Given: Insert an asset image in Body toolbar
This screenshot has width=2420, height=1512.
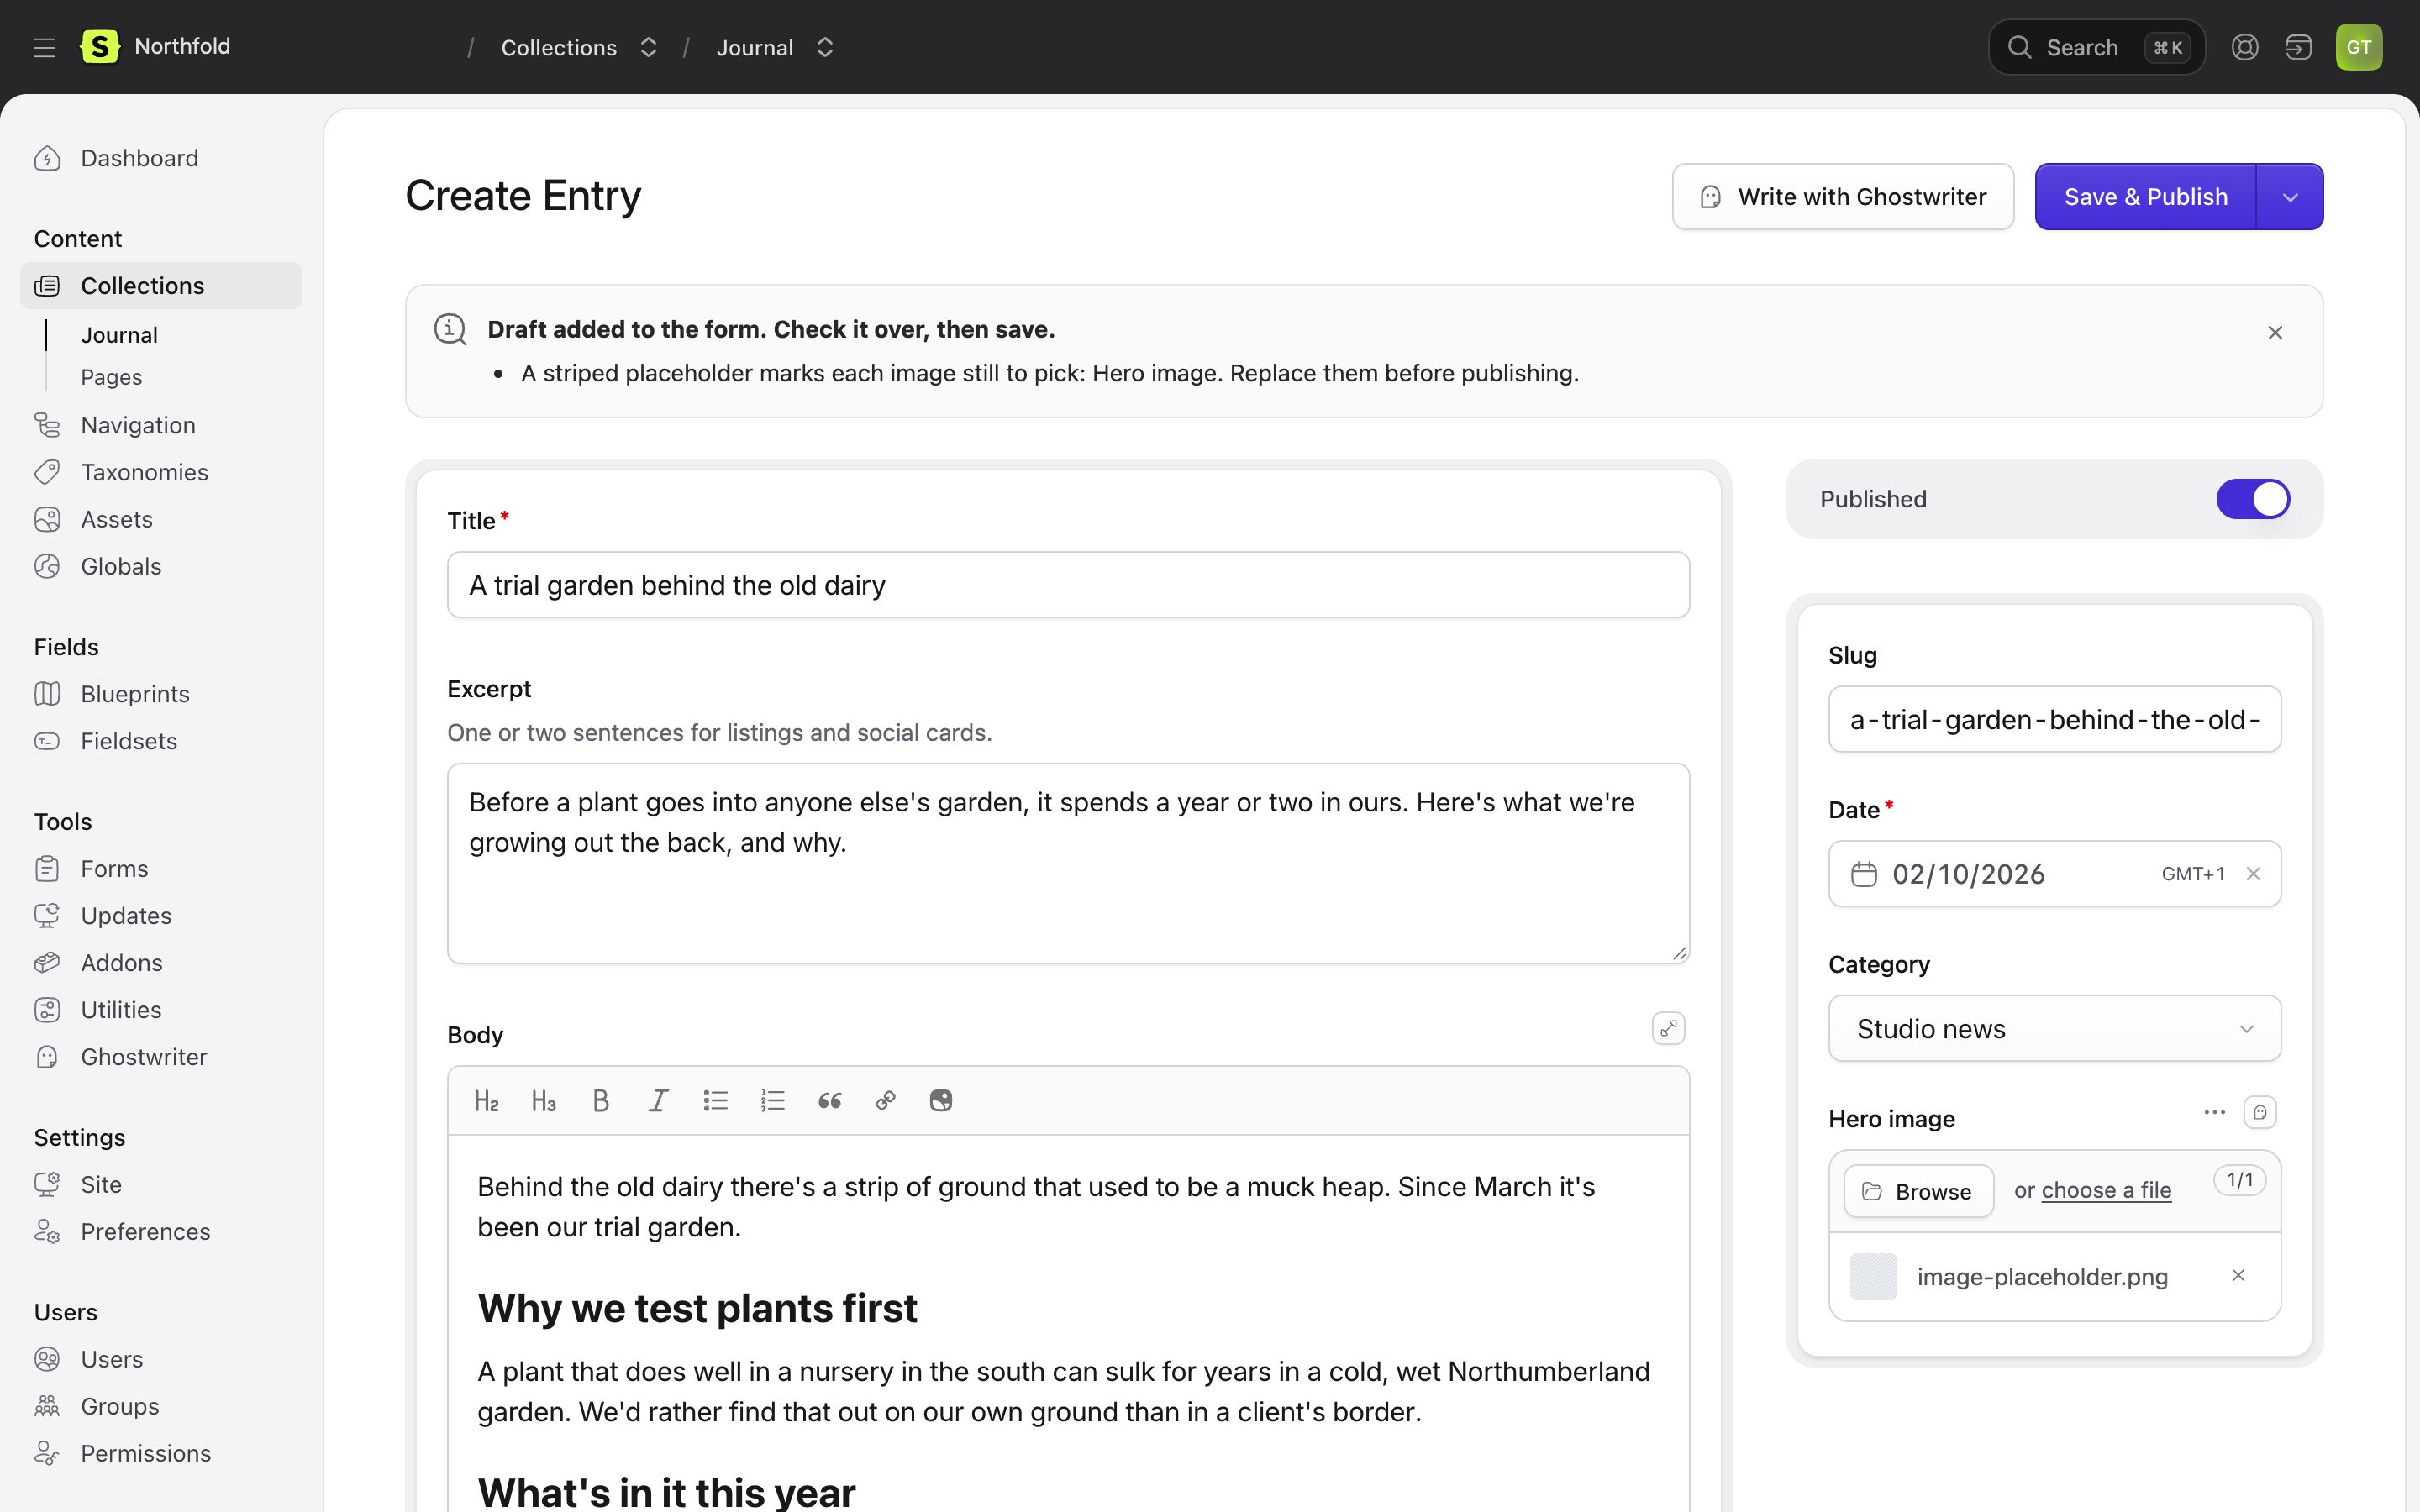Looking at the screenshot, I should pyautogui.click(x=941, y=1101).
